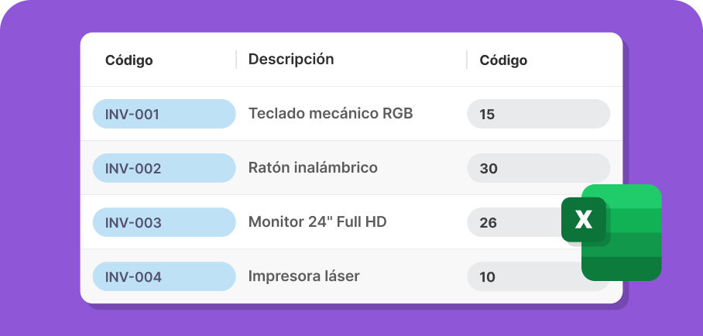Screen dimensions: 703x336
Task: Click the white X on Excel badge
Action: (583, 219)
